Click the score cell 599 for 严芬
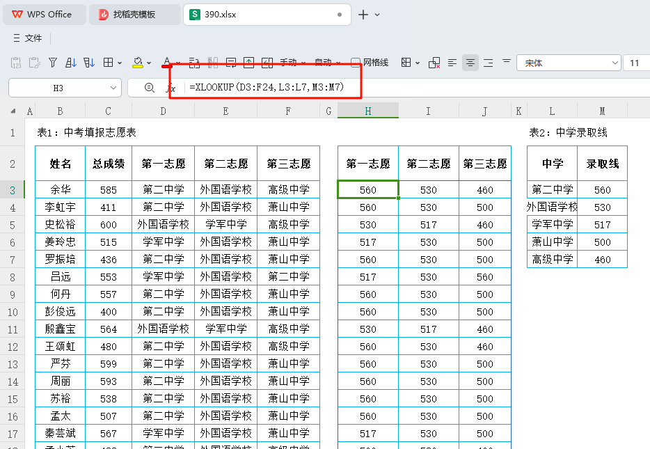Image resolution: width=650 pixels, height=449 pixels. 108,363
